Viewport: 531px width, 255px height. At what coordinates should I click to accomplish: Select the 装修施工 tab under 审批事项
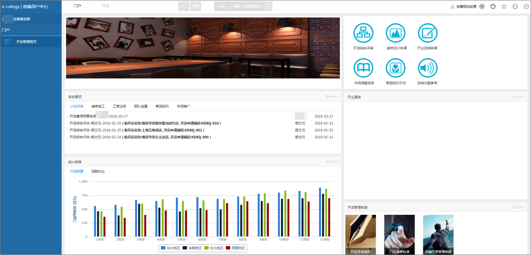[x=98, y=106]
